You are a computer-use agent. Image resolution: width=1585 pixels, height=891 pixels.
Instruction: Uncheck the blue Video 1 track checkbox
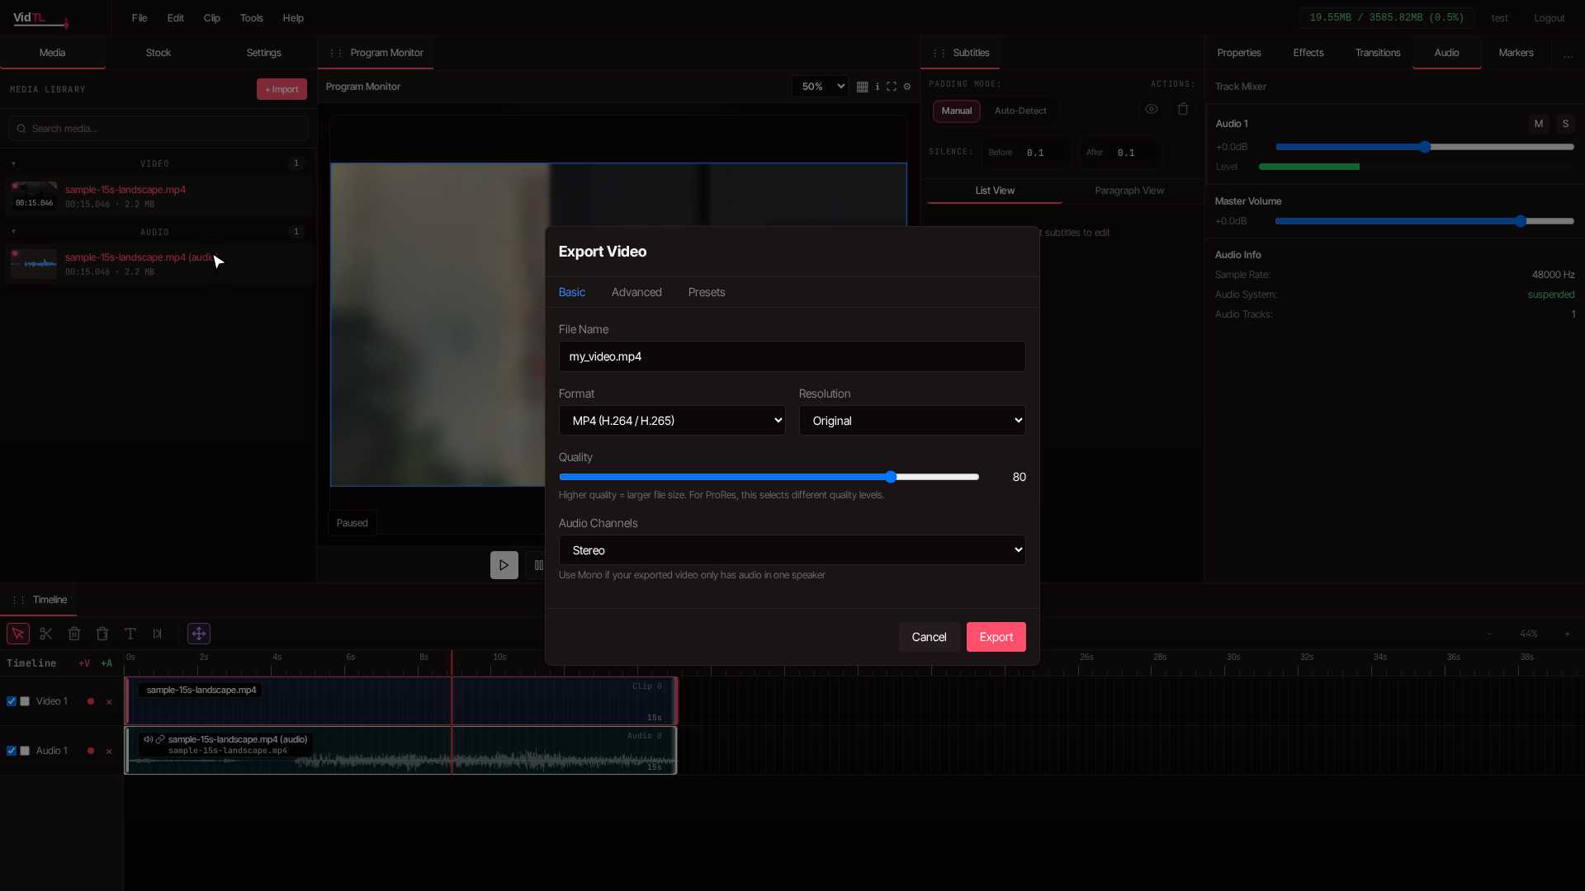click(x=12, y=701)
